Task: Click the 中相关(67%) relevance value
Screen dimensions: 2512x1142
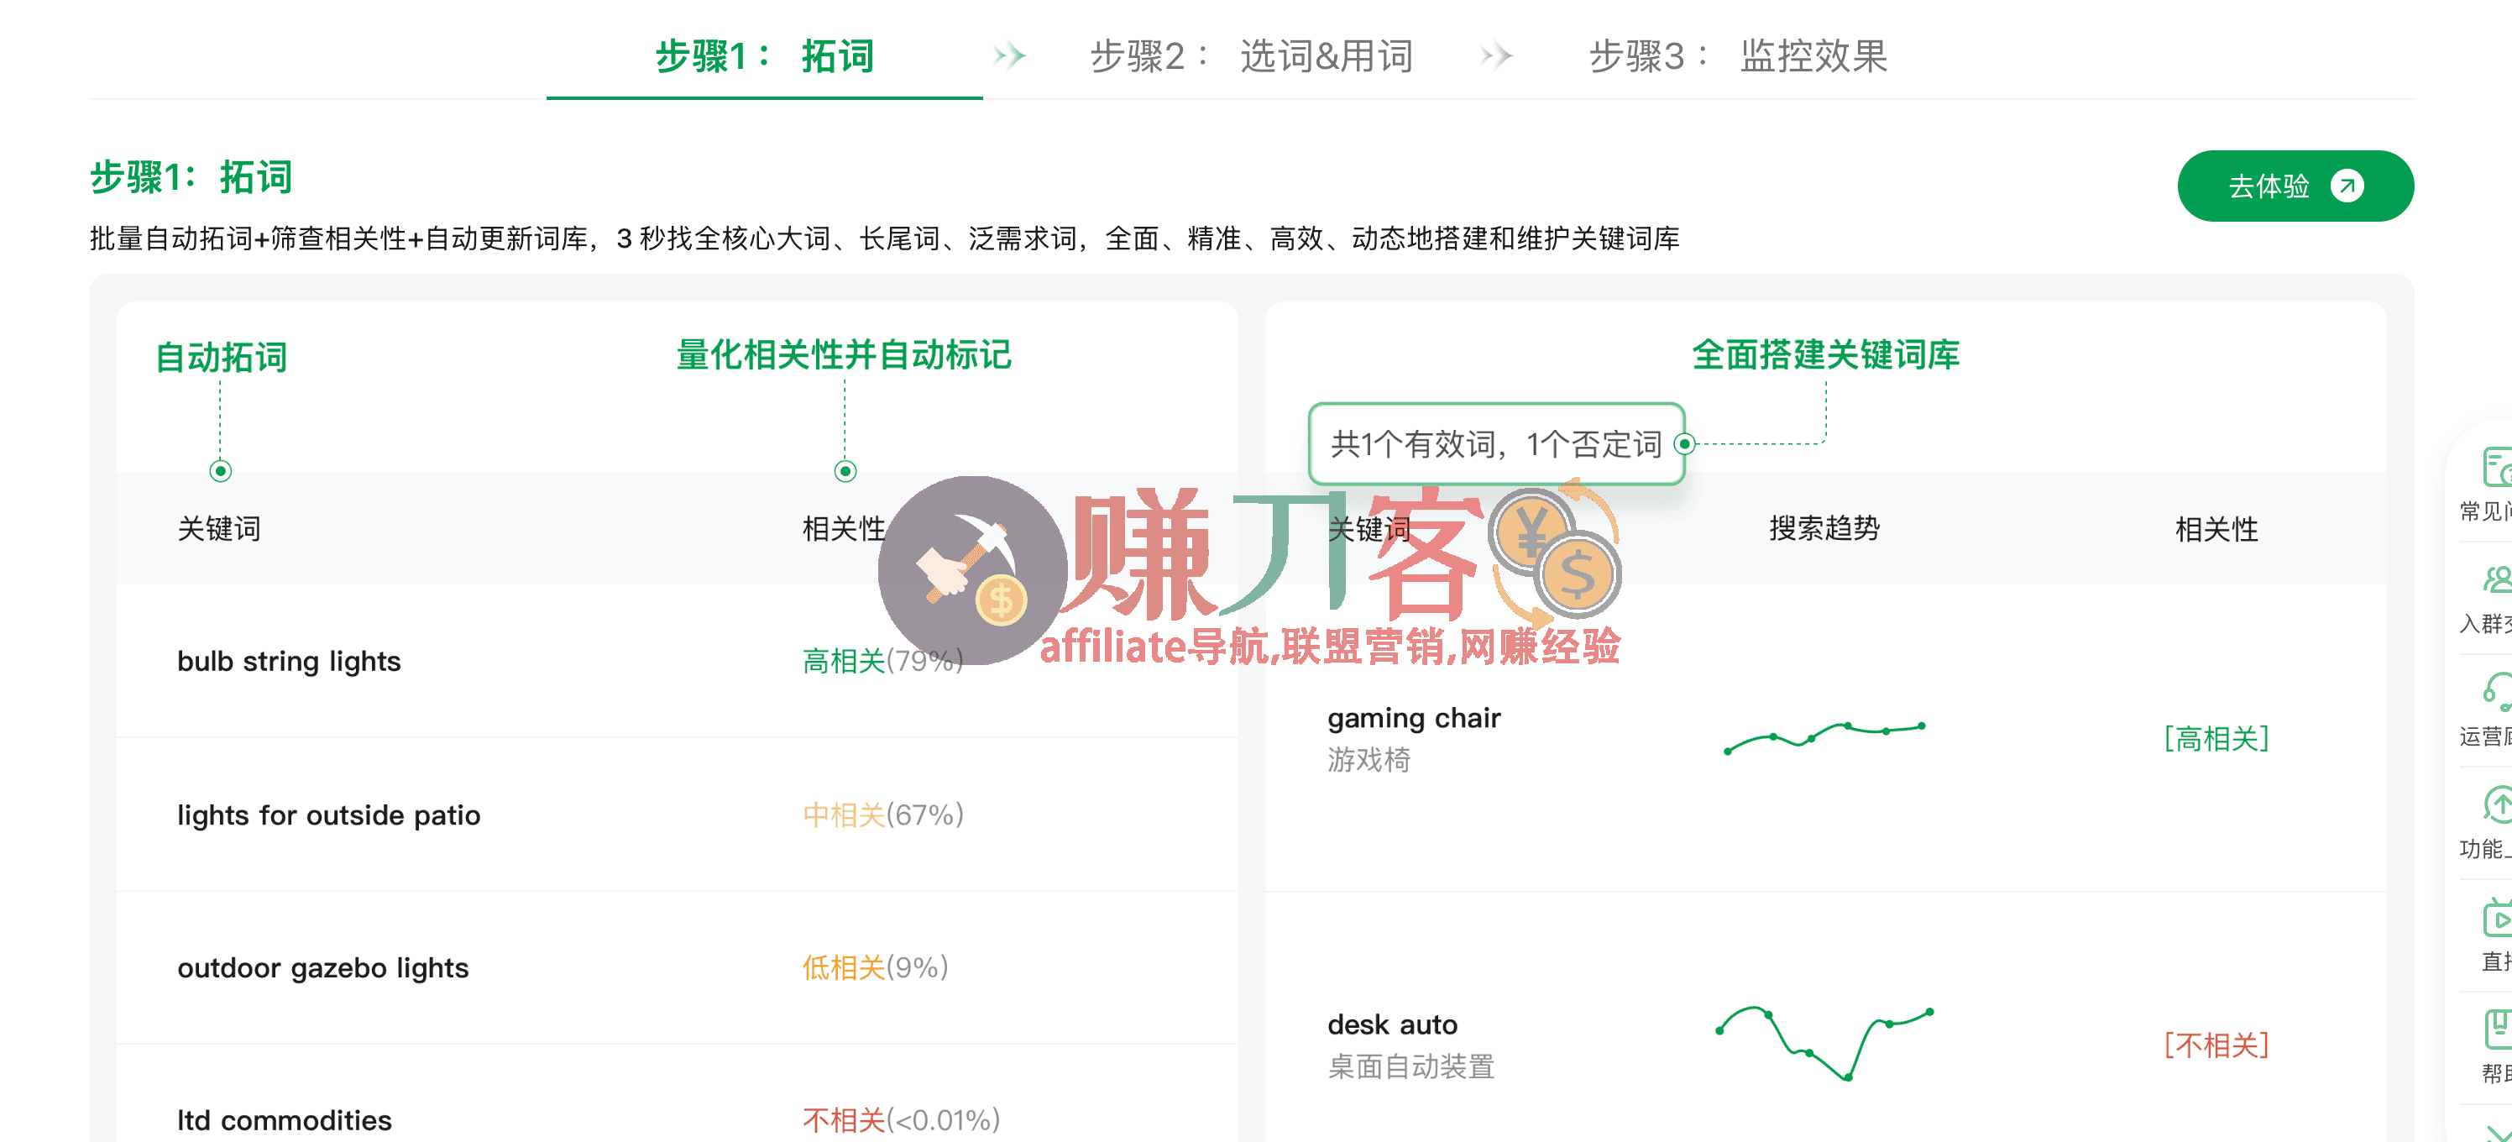Action: [882, 815]
